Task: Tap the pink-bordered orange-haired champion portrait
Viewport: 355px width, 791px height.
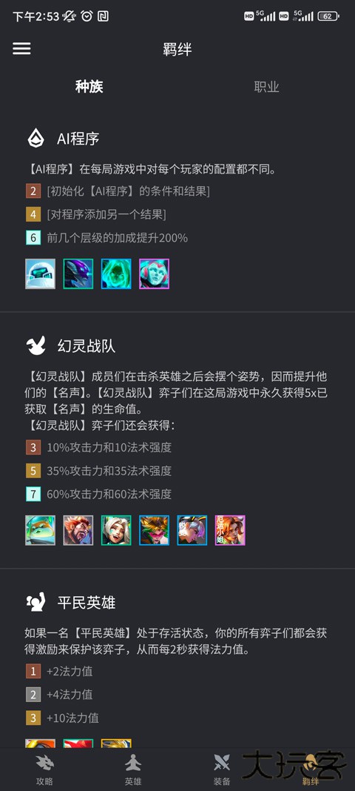Action: tap(230, 530)
